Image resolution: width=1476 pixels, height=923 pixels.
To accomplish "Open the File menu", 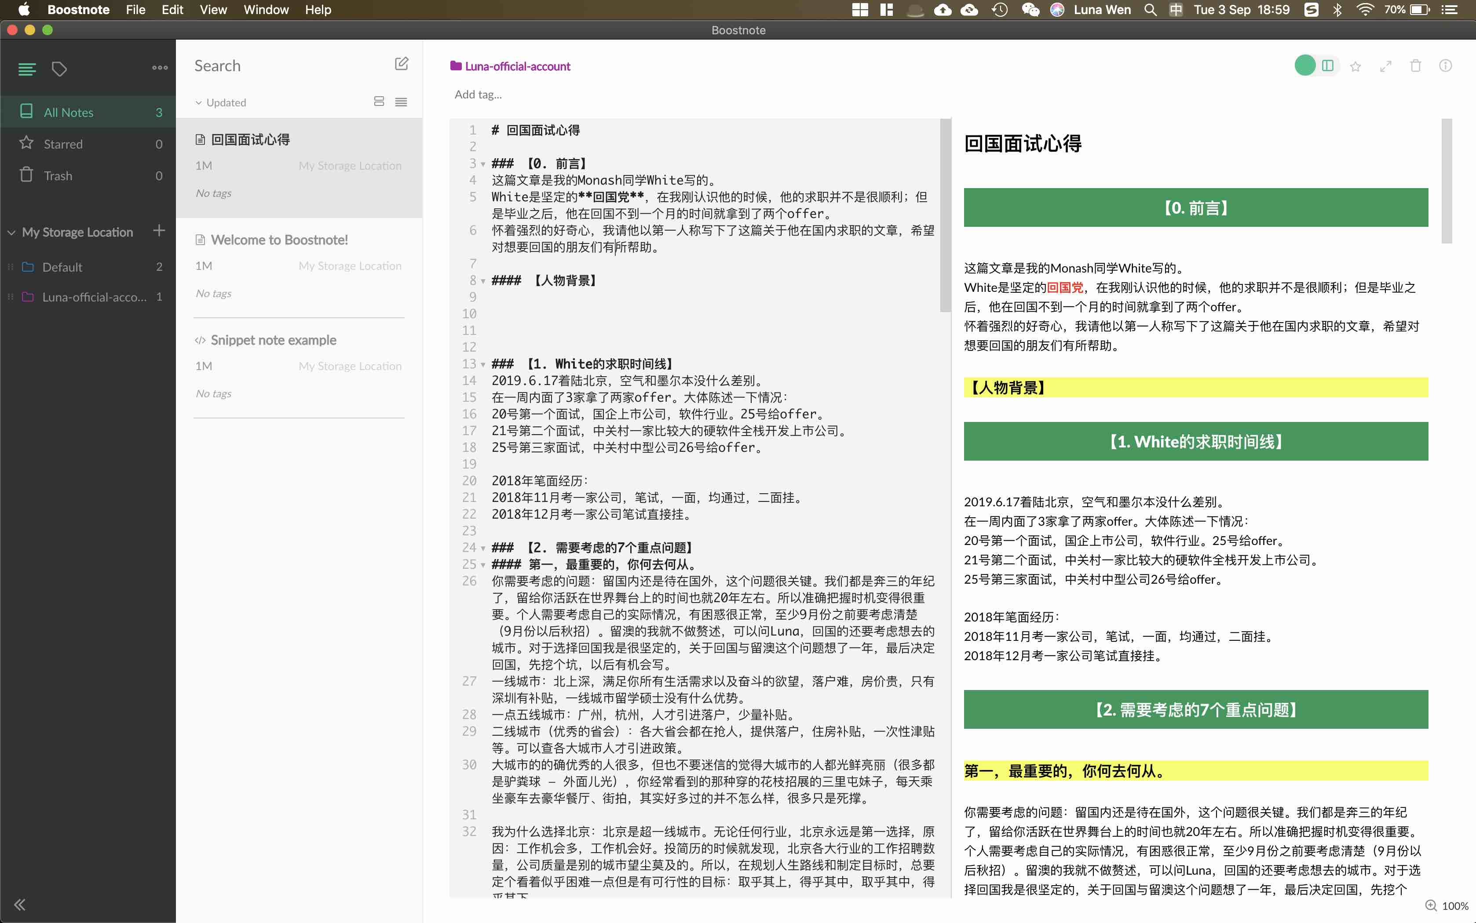I will [x=135, y=10].
